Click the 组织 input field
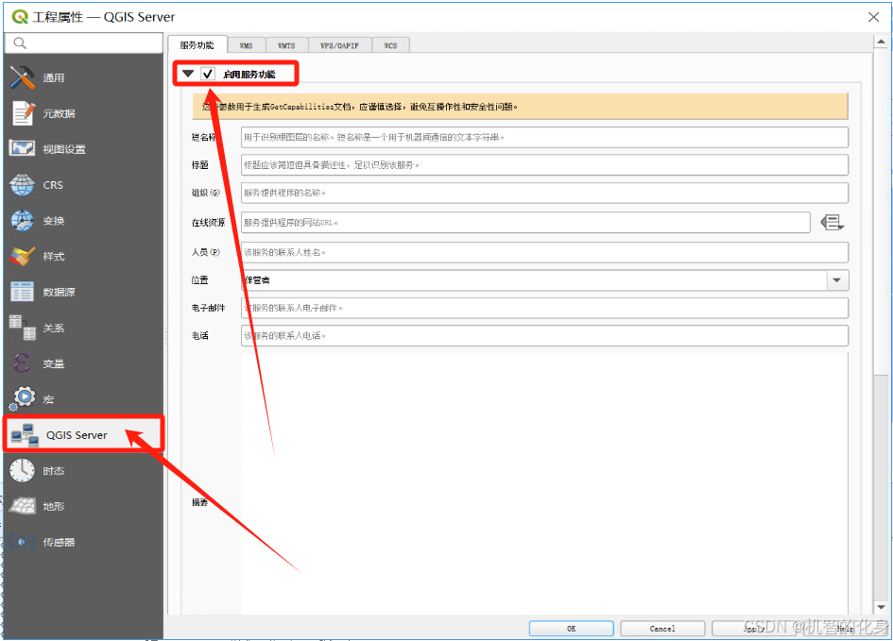Screen dimensions: 893x641 tap(545, 193)
